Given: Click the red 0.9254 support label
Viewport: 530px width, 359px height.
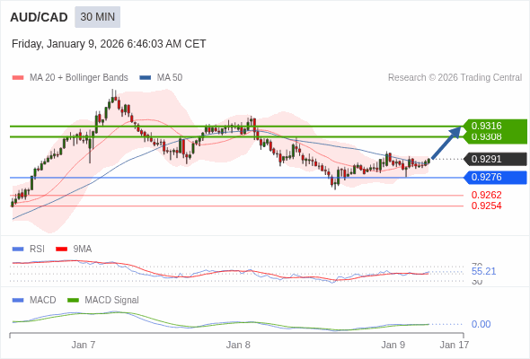Looking at the screenshot, I should pyautogui.click(x=486, y=206).
